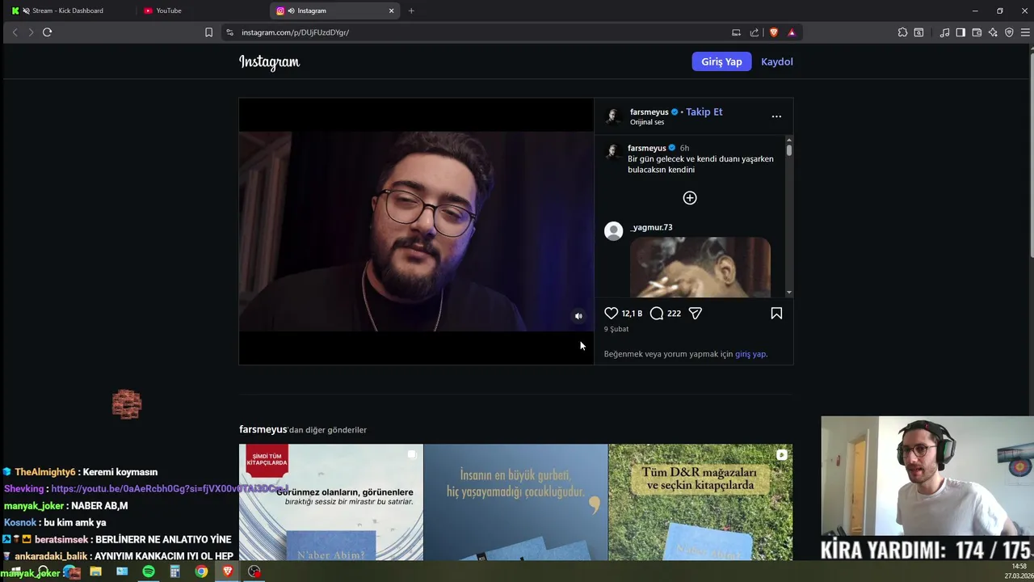Open farsmeyus profile name in post header
The width and height of the screenshot is (1034, 582).
tap(649, 112)
